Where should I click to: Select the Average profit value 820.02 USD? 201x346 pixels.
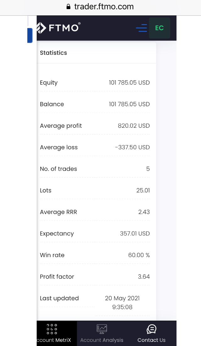click(x=134, y=126)
